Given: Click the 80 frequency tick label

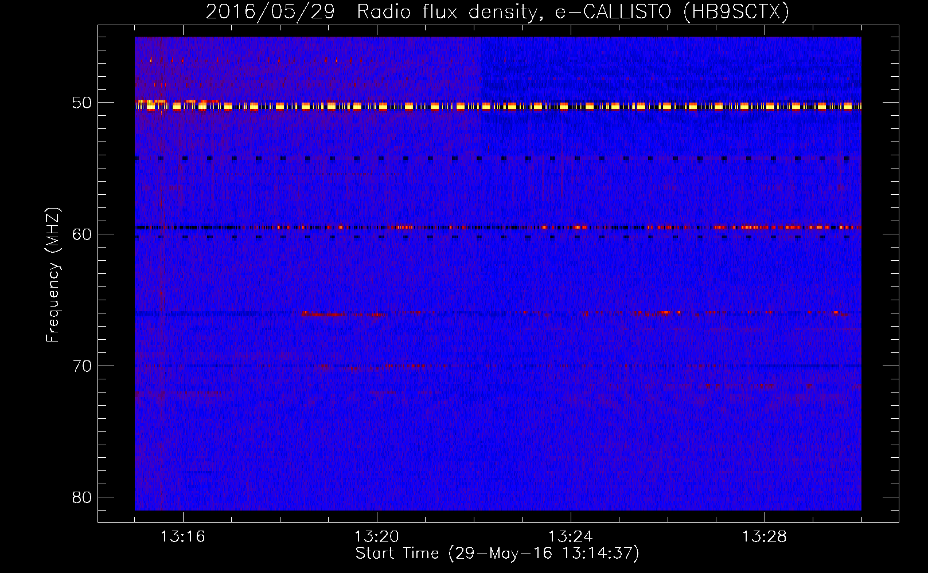Looking at the screenshot, I should (x=82, y=497).
